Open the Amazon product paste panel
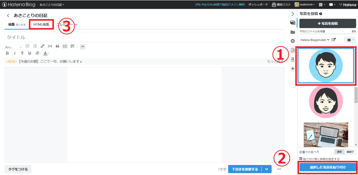The width and height of the screenshot is (358, 175). point(293,60)
